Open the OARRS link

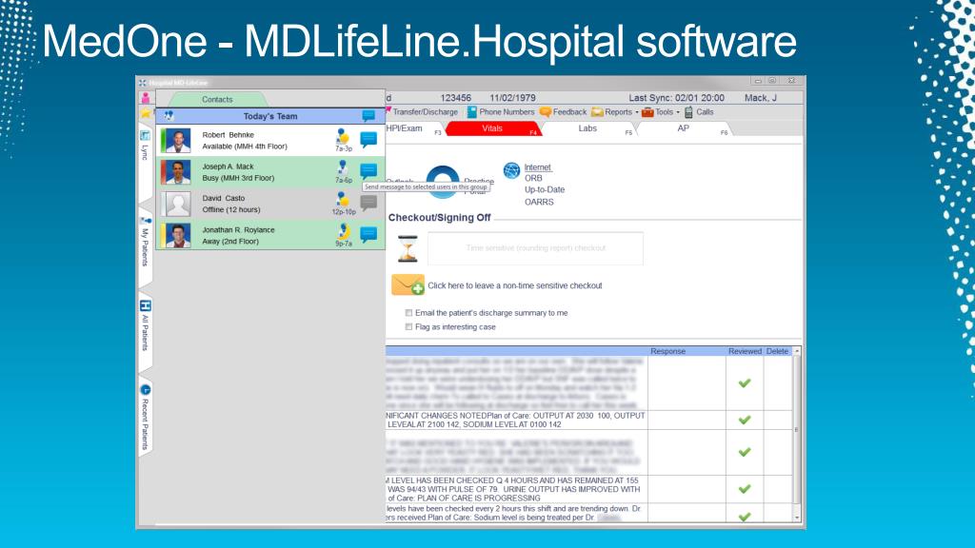point(539,202)
